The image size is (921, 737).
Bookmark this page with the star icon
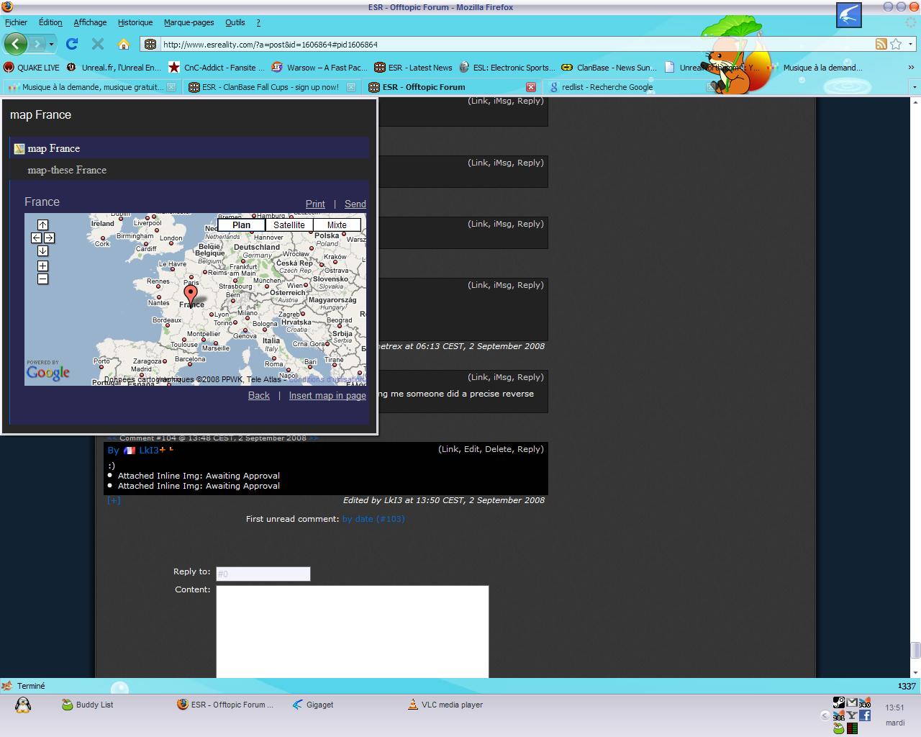point(896,44)
